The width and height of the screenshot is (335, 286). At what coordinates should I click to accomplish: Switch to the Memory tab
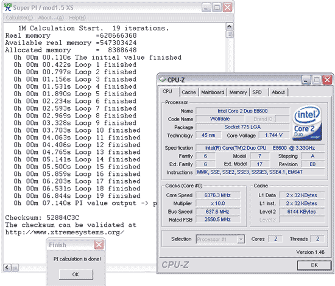[238, 92]
